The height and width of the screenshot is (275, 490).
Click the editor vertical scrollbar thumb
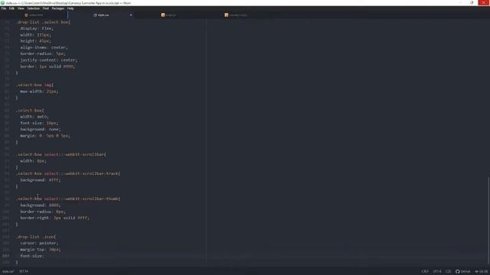pos(488,222)
